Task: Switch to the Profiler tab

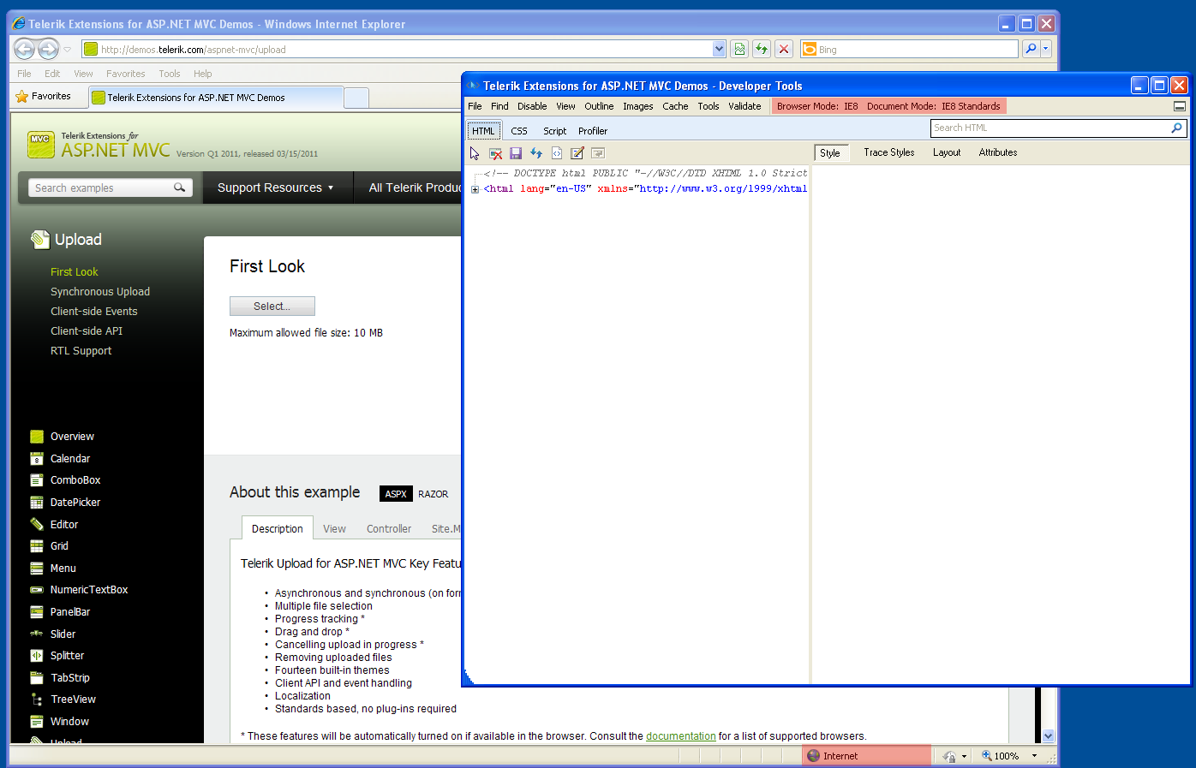Action: pyautogui.click(x=593, y=131)
